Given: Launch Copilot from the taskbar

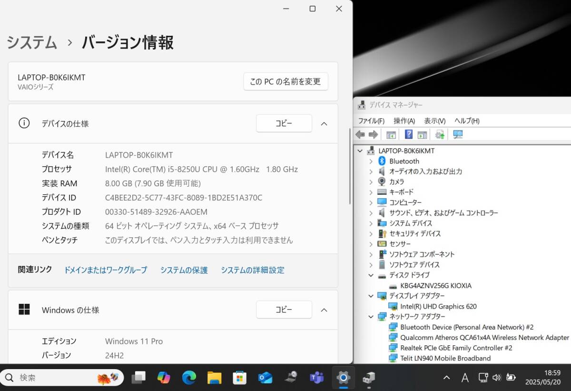Looking at the screenshot, I should coord(164,378).
